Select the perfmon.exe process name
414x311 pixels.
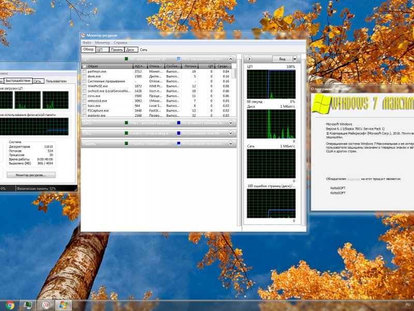(x=97, y=72)
